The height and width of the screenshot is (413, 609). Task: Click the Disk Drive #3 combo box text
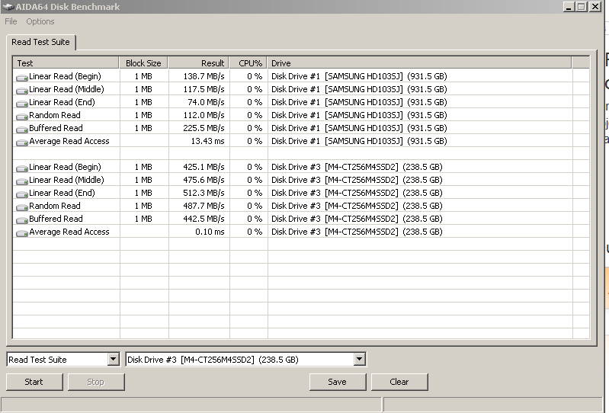pyautogui.click(x=213, y=360)
